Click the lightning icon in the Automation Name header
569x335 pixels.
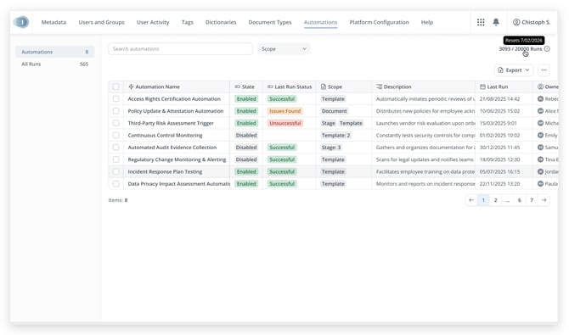[131, 87]
